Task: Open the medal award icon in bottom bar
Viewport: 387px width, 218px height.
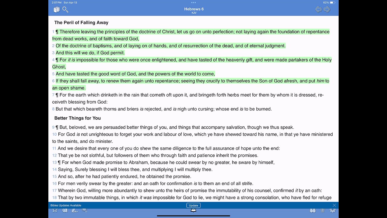Action: [323, 210]
